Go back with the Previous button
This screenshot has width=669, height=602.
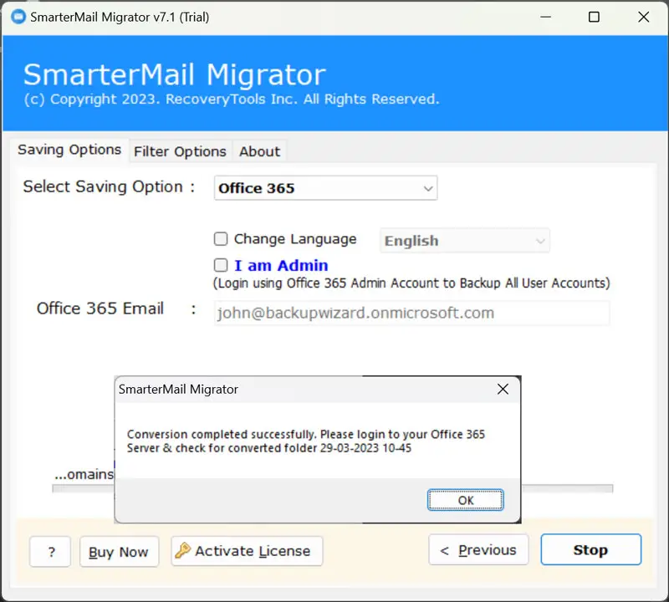click(478, 550)
